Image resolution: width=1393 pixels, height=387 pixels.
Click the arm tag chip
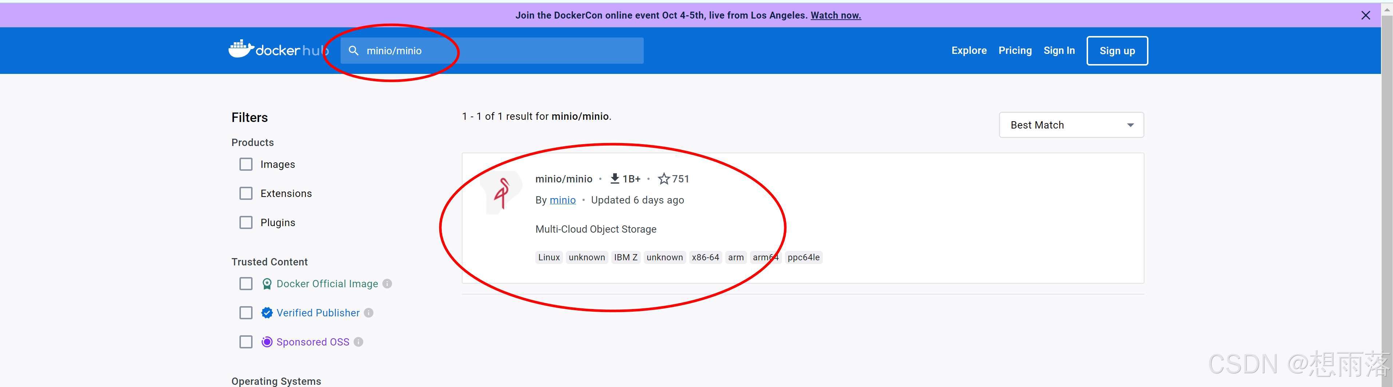pos(736,257)
